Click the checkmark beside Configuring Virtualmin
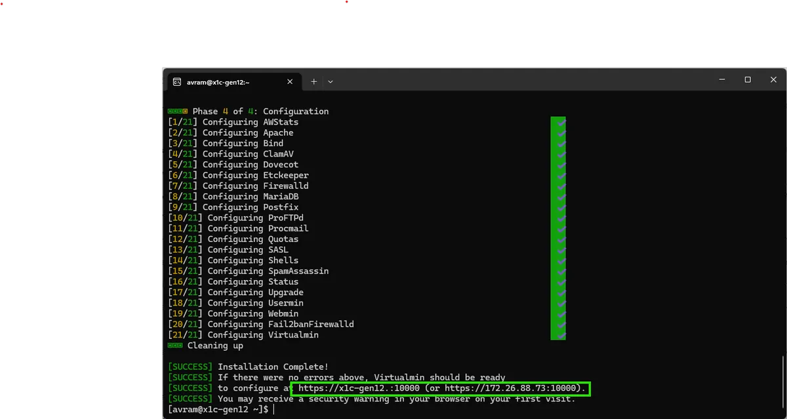The image size is (787, 419). [x=558, y=334]
